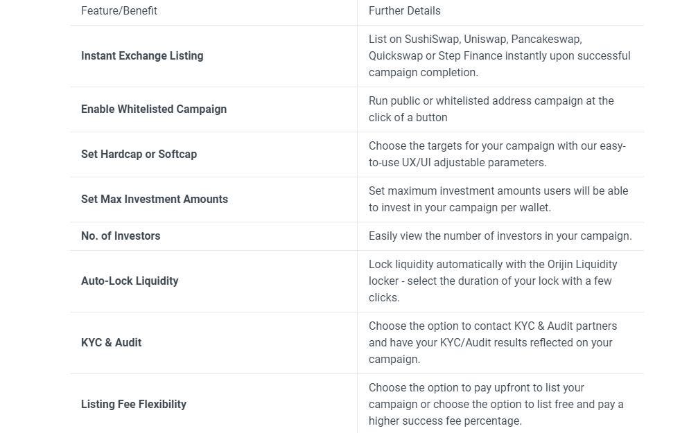The image size is (698, 433).
Task: Select the KYC & Audit row label
Action: tap(112, 342)
